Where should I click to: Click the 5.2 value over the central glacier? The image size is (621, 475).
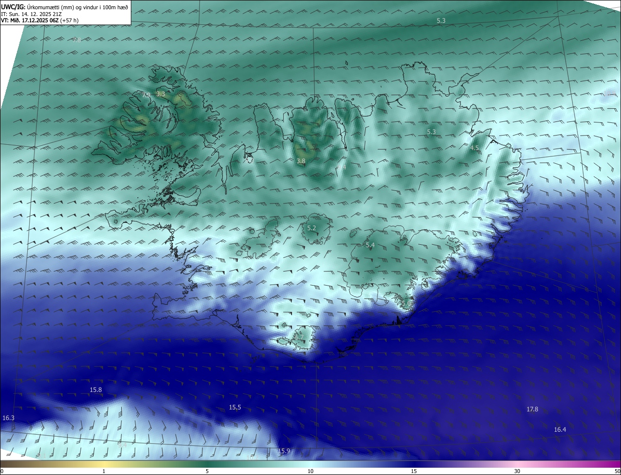pyautogui.click(x=311, y=228)
